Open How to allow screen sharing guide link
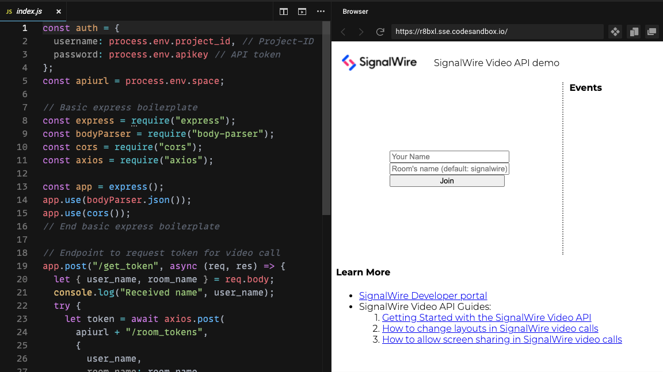The width and height of the screenshot is (663, 372). (502, 339)
